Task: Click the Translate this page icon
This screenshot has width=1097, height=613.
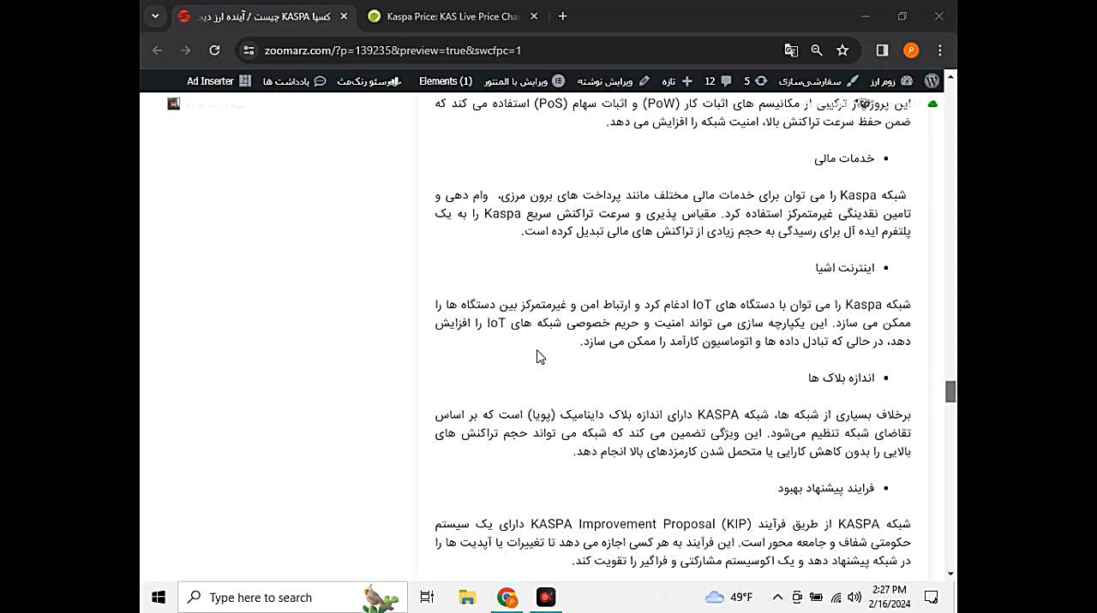Action: (791, 51)
